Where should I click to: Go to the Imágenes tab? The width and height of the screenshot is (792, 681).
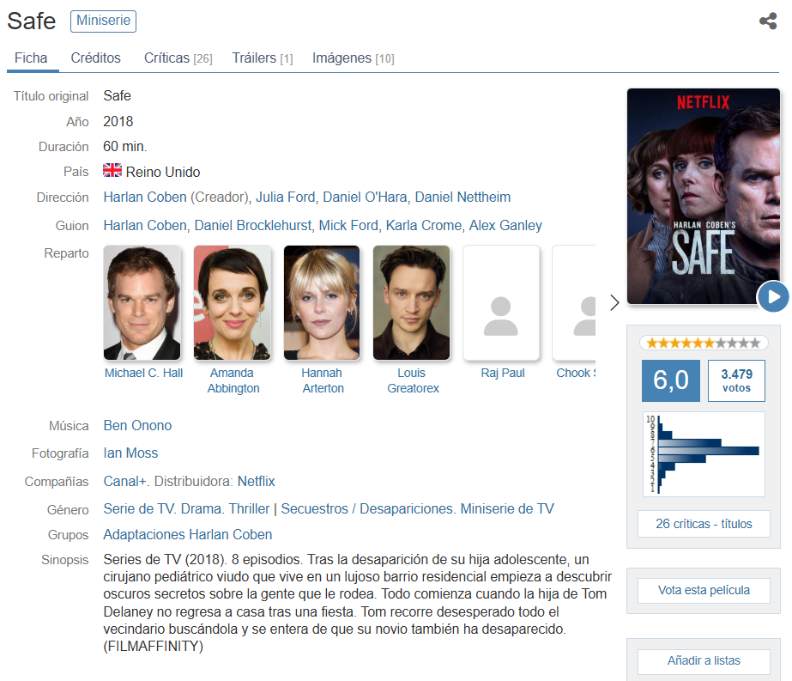pos(353,58)
